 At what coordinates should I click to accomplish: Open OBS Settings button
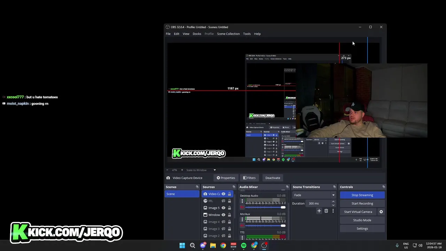(362, 229)
